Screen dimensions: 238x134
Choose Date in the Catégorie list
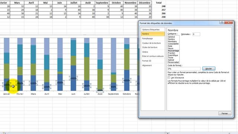click(x=170, y=46)
